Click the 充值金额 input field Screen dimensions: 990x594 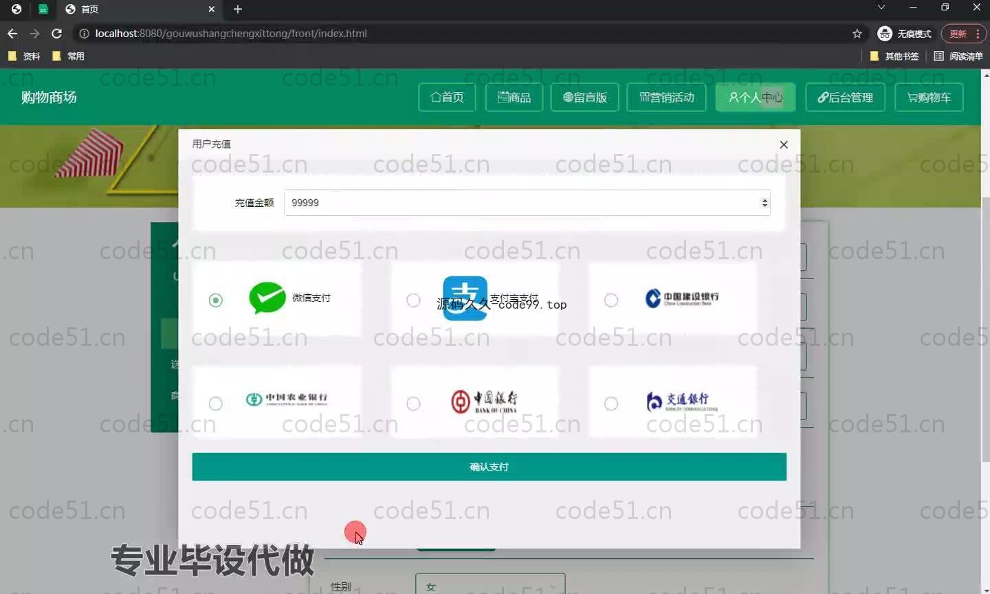point(527,203)
